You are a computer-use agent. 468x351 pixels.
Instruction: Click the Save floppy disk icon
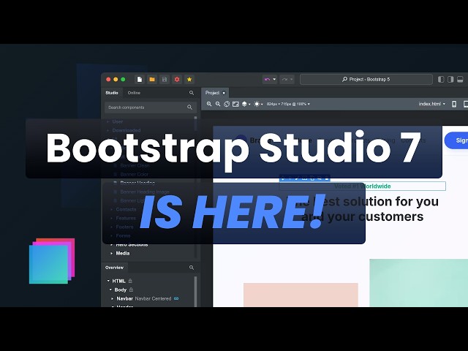[x=165, y=80]
